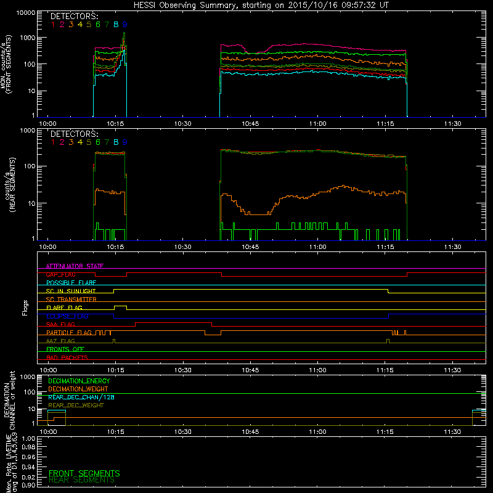This screenshot has width=493, height=493.
Task: Click detector 1 in front segments legend
Action: click(x=53, y=25)
